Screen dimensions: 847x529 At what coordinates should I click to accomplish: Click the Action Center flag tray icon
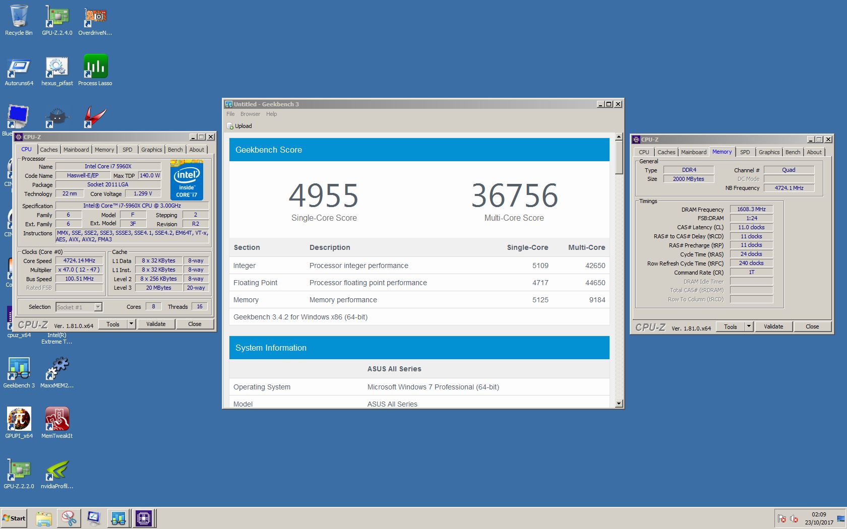[782, 518]
